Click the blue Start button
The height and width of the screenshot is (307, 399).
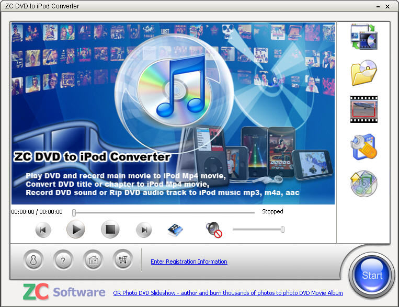(x=372, y=275)
